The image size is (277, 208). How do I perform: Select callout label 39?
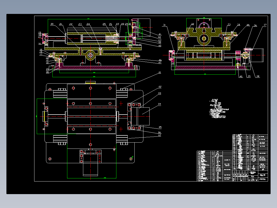tap(249, 76)
